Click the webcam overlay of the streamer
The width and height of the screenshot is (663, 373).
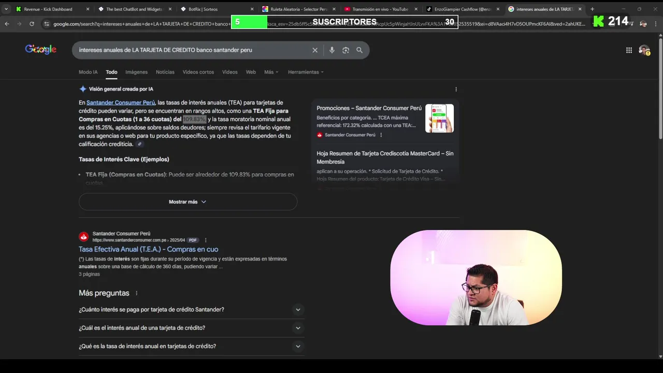click(476, 278)
